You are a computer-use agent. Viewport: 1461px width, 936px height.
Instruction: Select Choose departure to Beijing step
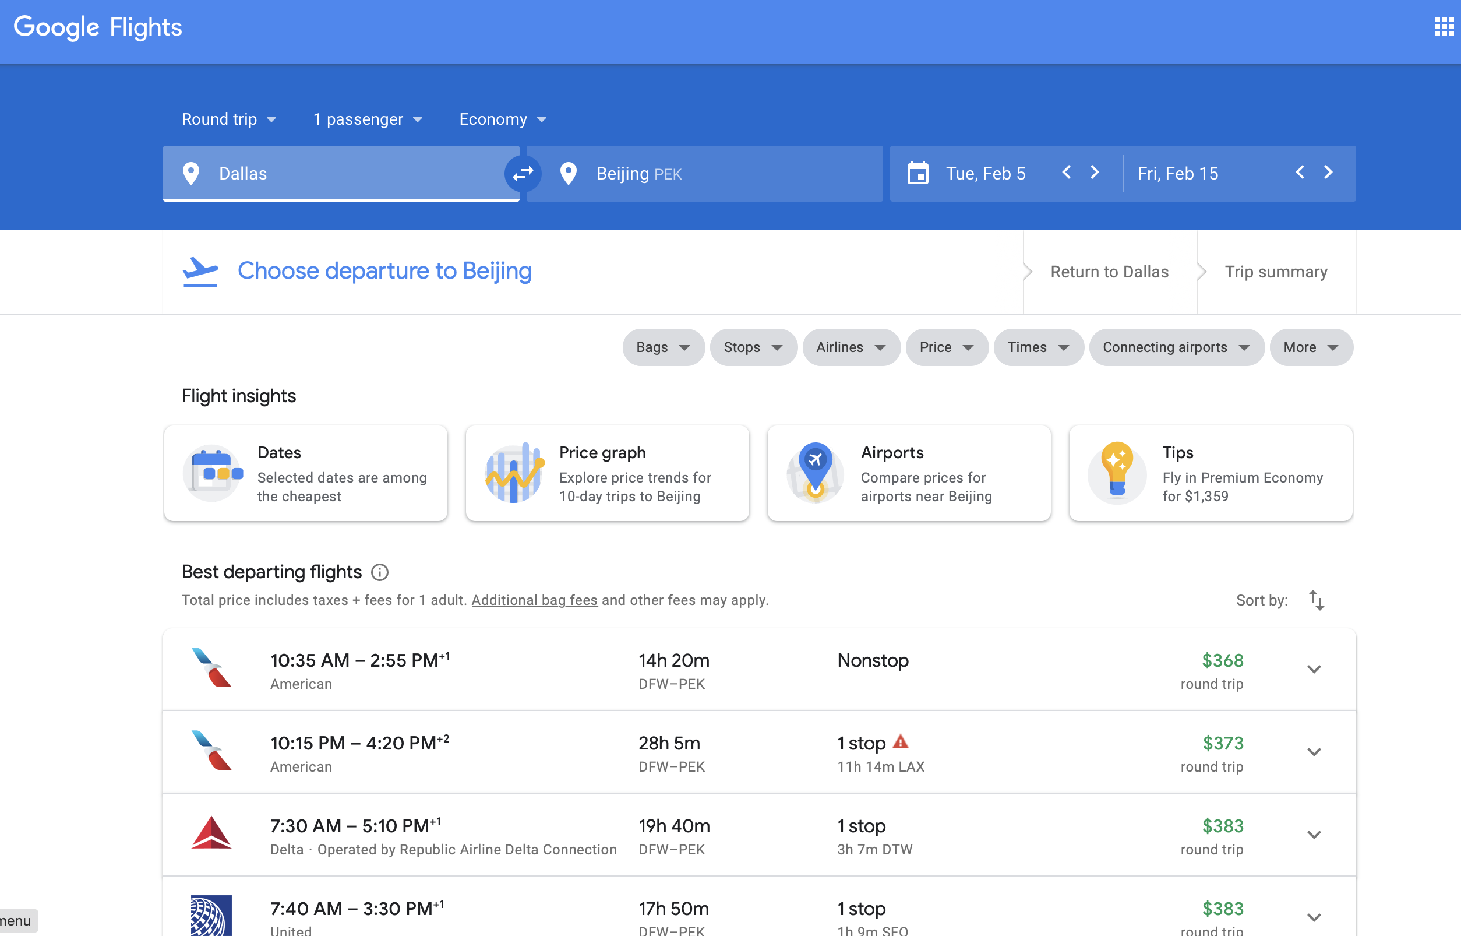[x=384, y=271]
